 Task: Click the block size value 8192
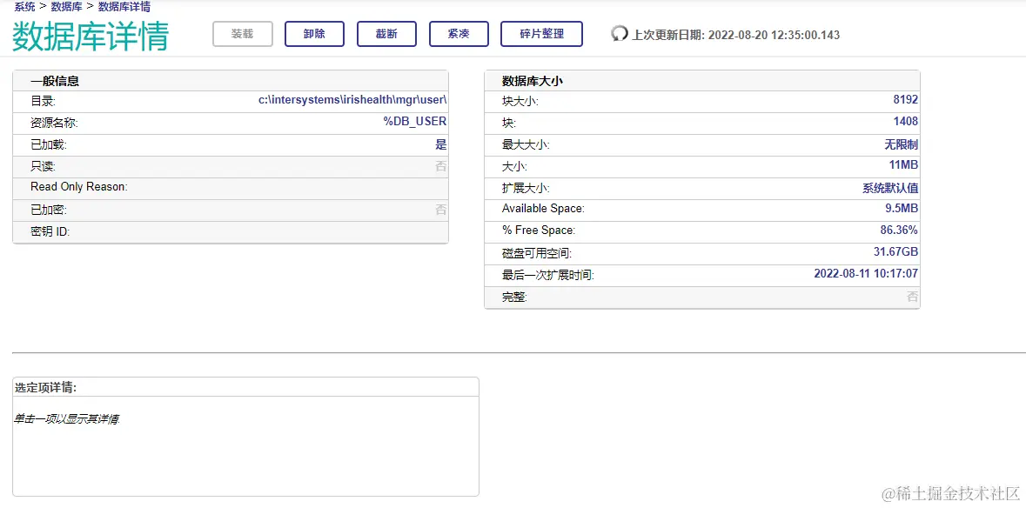(906, 100)
